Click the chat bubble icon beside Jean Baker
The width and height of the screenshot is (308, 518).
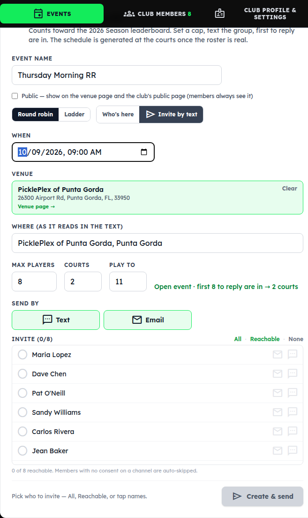tap(293, 450)
